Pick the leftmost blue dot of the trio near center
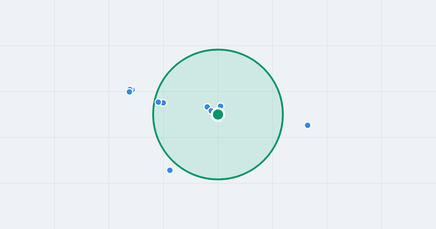 click(x=207, y=107)
